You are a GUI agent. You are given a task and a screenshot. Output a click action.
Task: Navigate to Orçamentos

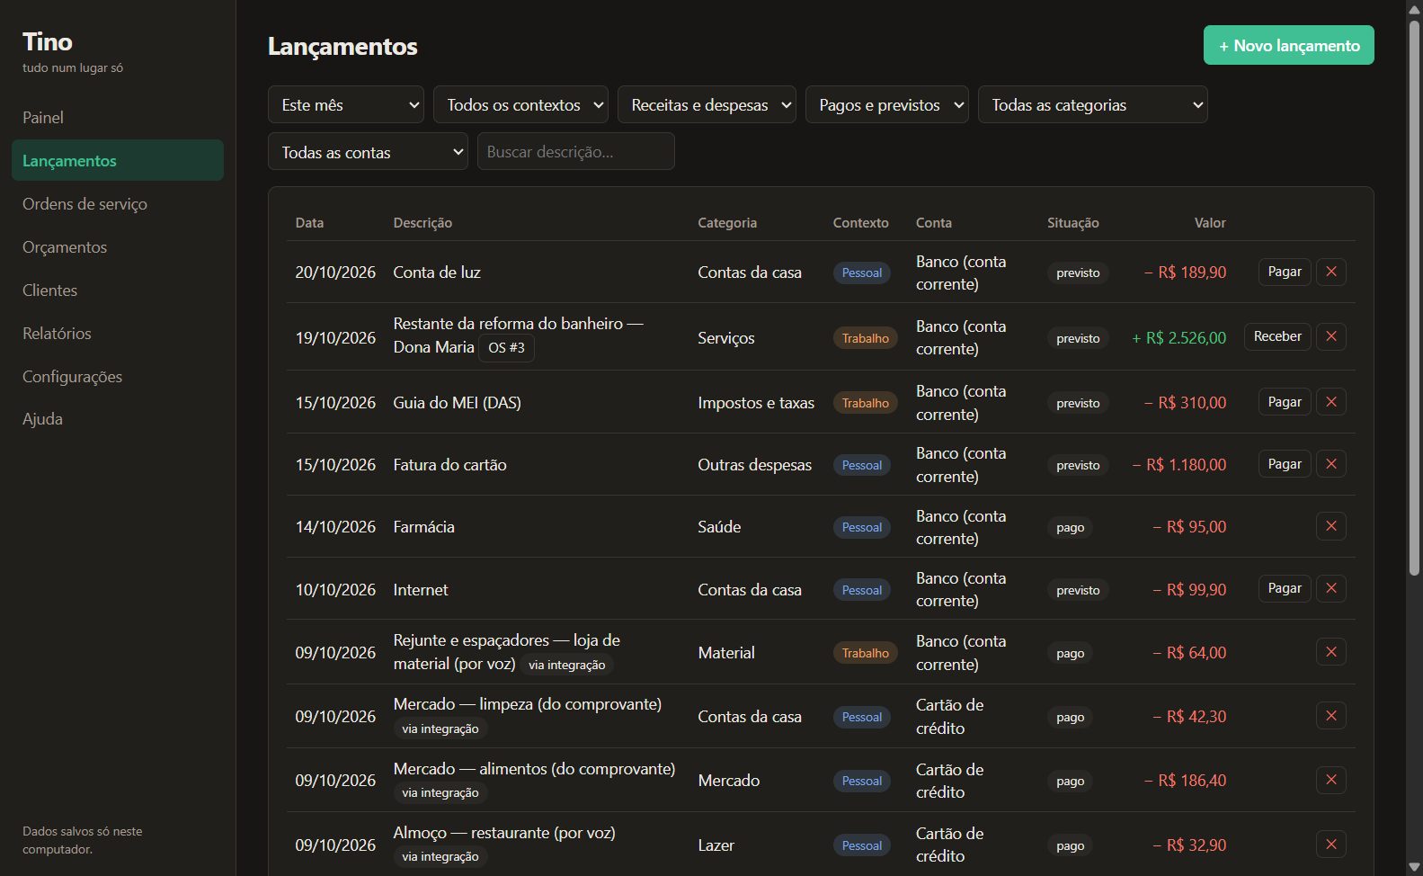118,247
